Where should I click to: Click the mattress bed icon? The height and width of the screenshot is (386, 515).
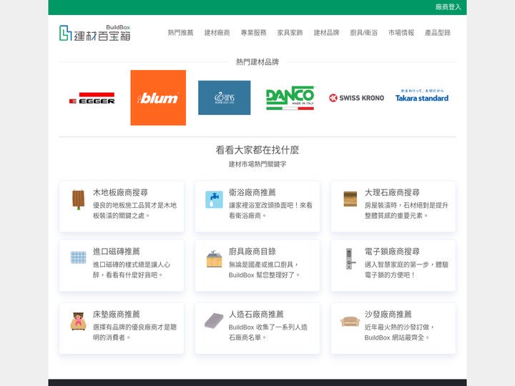(x=78, y=321)
